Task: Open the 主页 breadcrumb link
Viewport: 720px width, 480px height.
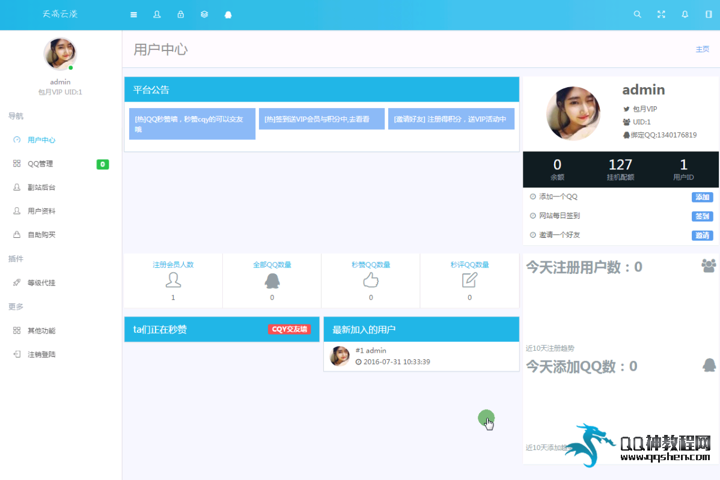Action: point(702,49)
